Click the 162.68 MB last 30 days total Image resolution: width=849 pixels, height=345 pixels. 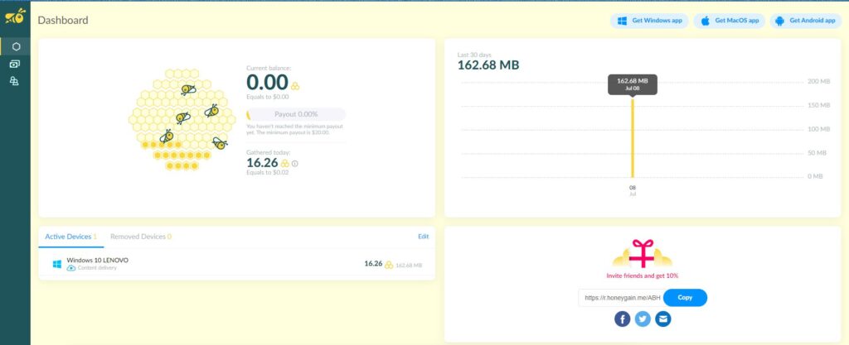coord(488,65)
